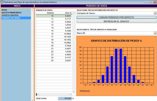Click the PESO % column header

coord(68,13)
